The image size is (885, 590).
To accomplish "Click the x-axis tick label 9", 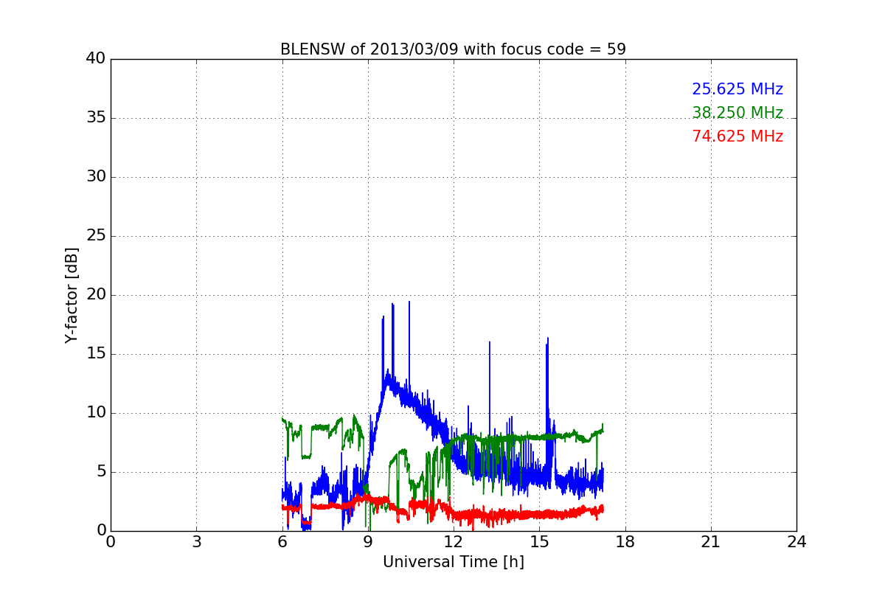I will click(x=368, y=542).
